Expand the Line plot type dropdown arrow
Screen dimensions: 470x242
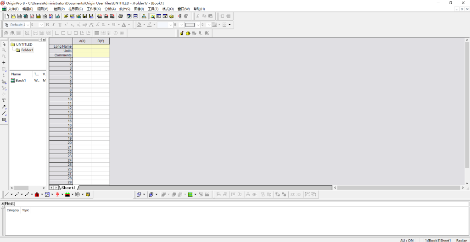11,194
